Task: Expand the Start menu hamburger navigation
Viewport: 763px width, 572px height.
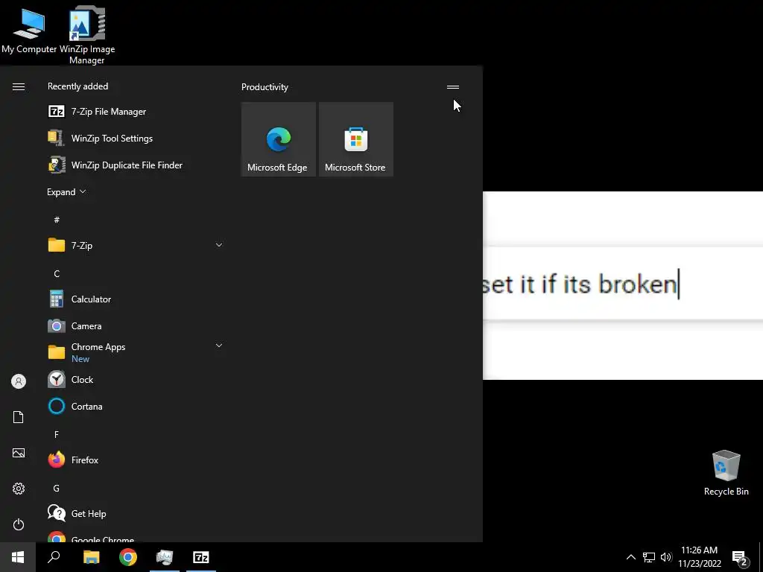Action: pyautogui.click(x=19, y=86)
